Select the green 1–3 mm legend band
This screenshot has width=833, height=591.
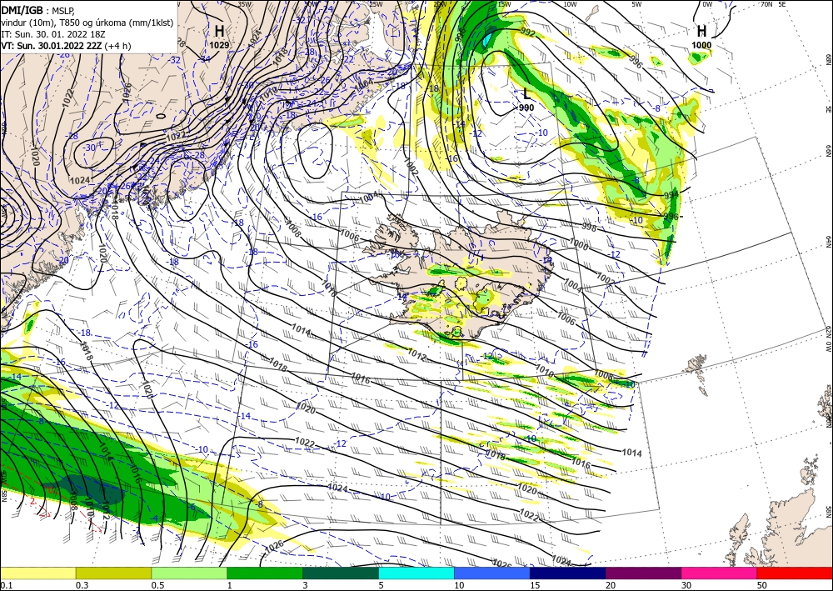[265, 573]
